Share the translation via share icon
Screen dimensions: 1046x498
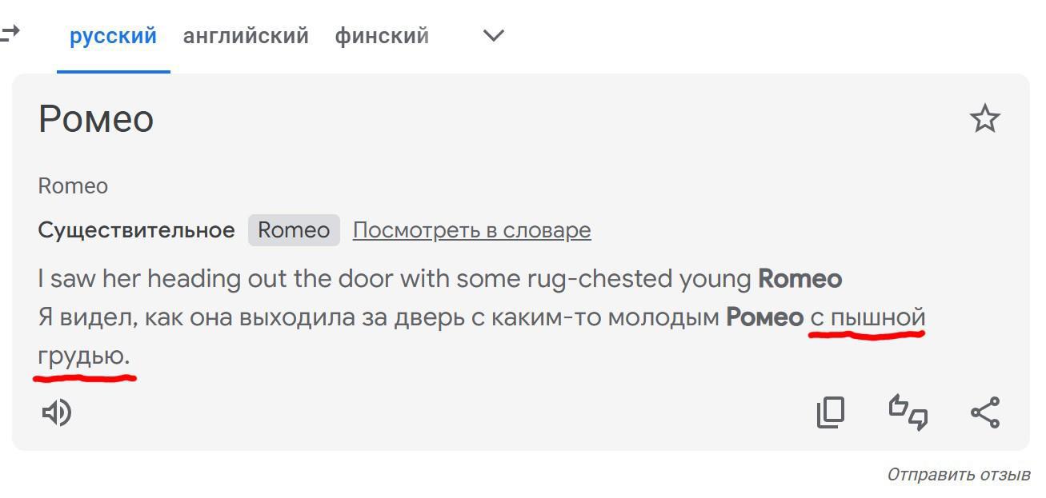(x=985, y=412)
